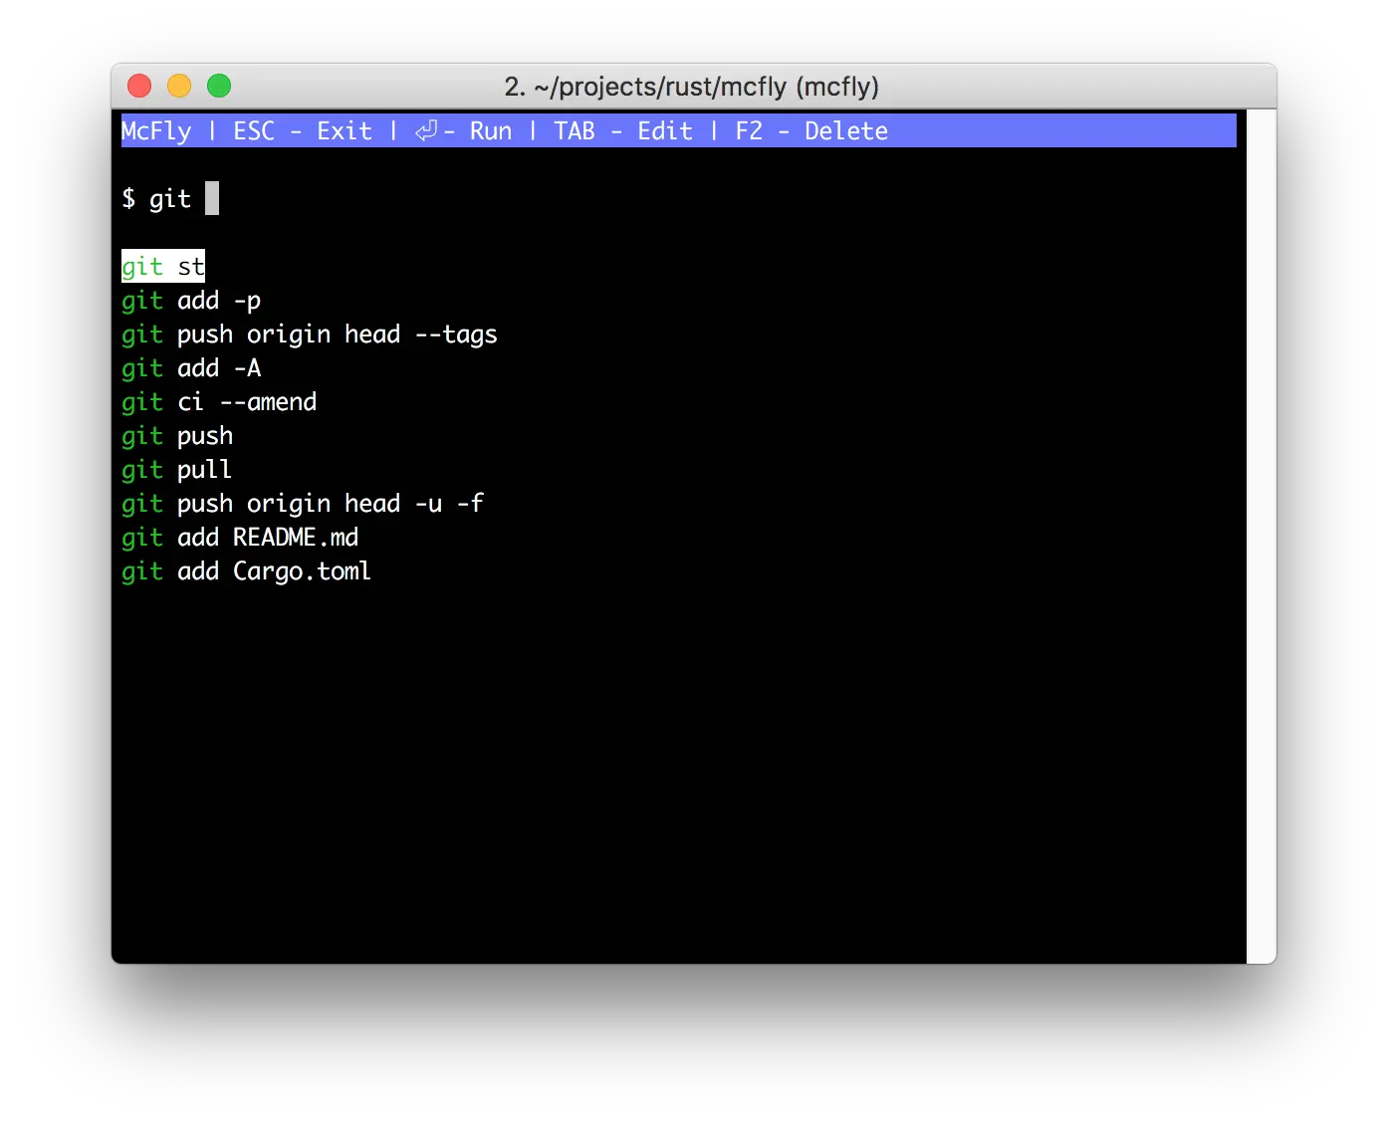The height and width of the screenshot is (1123, 1388).
Task: Select 'git push origin head --tags' entry
Action: click(x=309, y=335)
